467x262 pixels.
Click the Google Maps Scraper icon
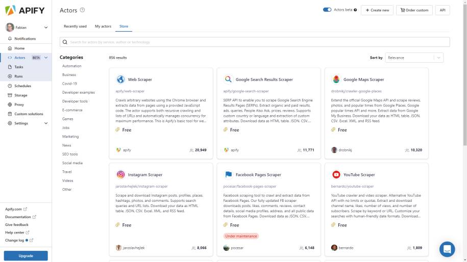click(336, 80)
